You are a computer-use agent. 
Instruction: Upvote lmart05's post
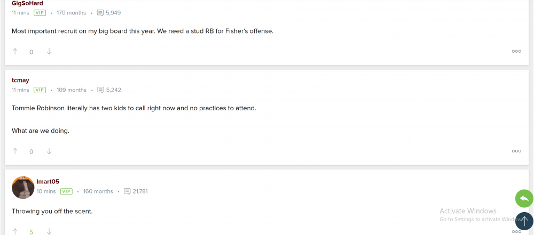click(x=15, y=231)
